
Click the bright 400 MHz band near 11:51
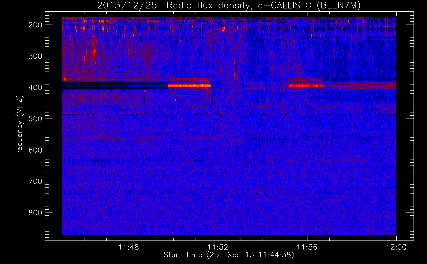(x=189, y=85)
